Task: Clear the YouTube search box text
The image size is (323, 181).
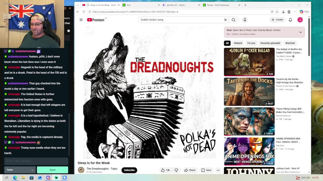Action: click(x=225, y=20)
